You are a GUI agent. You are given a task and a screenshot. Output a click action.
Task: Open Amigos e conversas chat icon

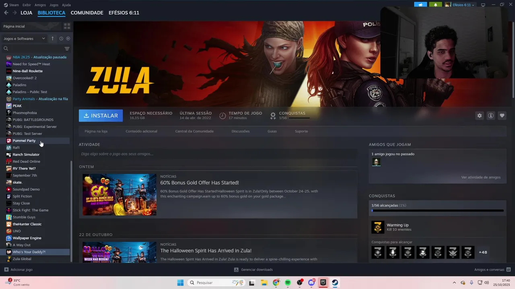point(509,270)
